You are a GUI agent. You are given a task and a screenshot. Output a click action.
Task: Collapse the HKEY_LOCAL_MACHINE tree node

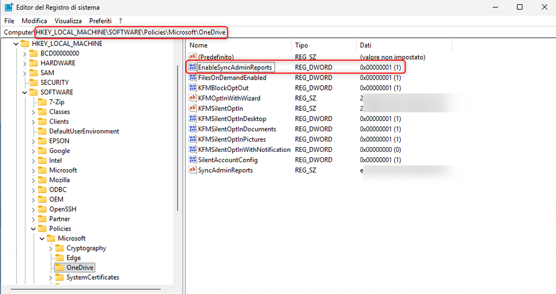point(16,44)
